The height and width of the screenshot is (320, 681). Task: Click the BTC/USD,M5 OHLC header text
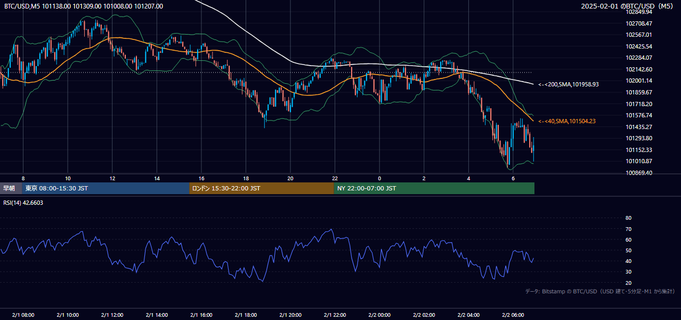click(x=84, y=6)
